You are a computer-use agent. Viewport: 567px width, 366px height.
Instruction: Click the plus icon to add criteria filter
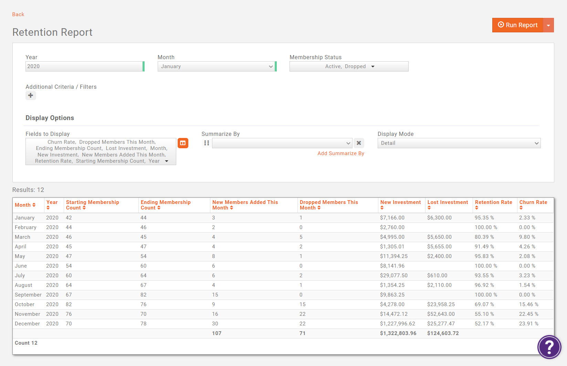[x=31, y=96]
